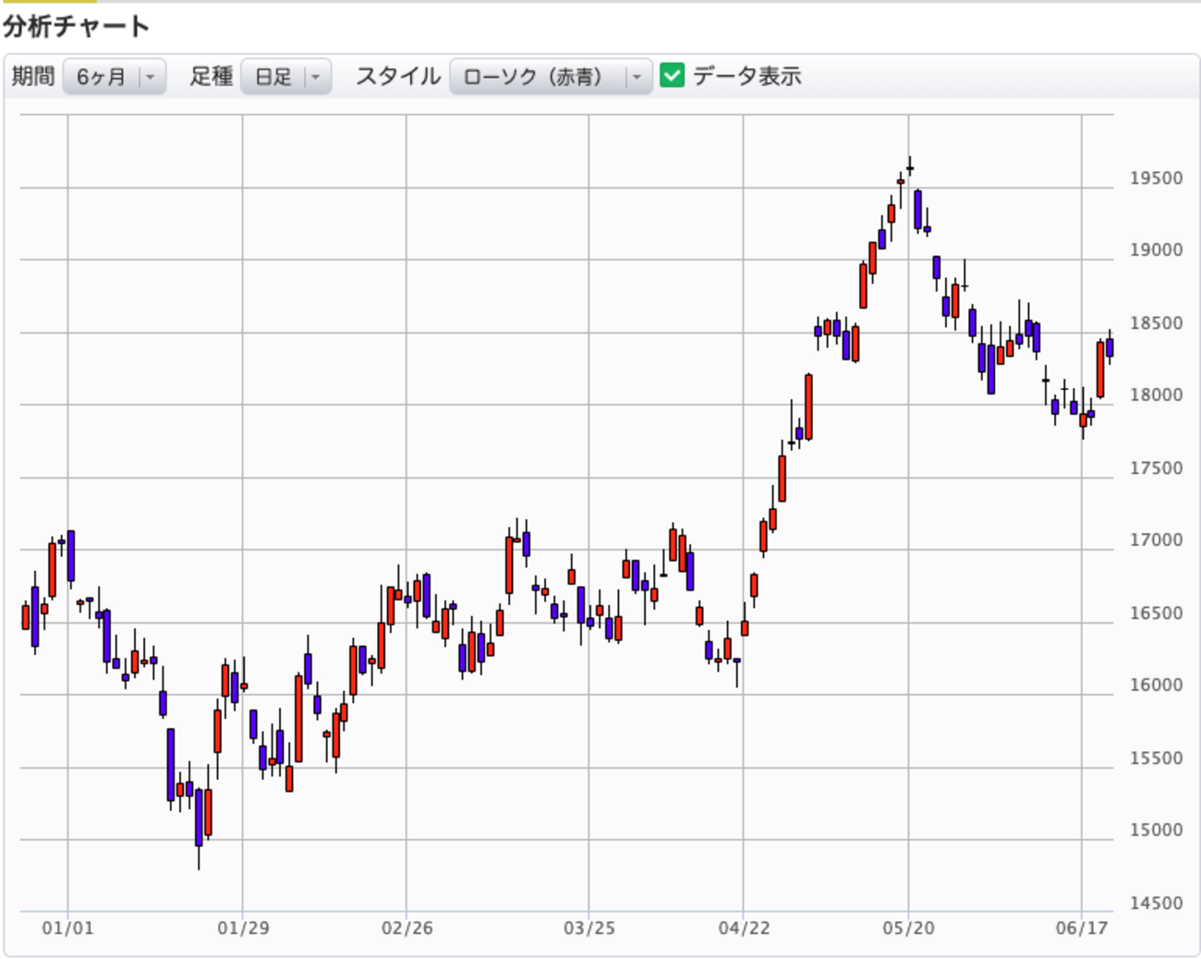
Task: Click the rightmost blue candlestick
Action: pyautogui.click(x=1110, y=347)
